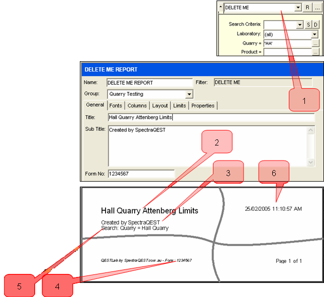Click the Form No input field
This screenshot has height=297, width=324.
(x=141, y=174)
